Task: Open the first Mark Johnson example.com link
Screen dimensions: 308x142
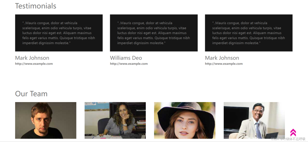Action: click(x=34, y=64)
